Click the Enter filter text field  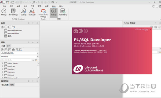[x=16, y=60]
